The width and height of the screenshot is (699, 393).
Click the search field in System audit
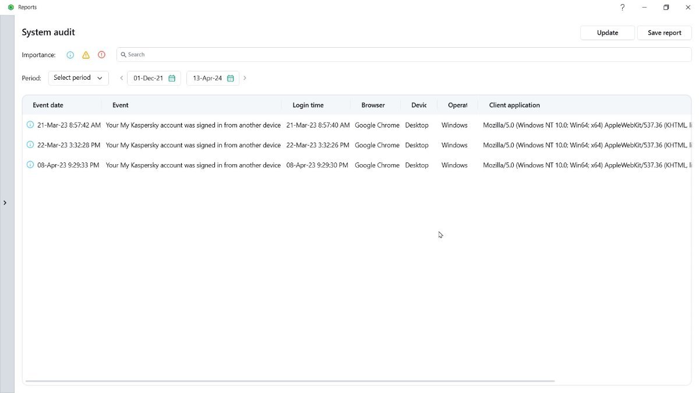pos(404,55)
